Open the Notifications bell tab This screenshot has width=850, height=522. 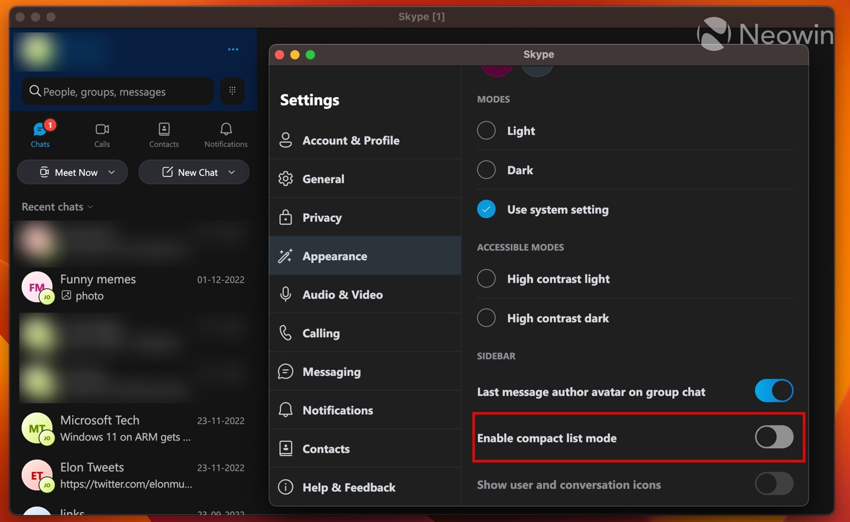tap(225, 135)
